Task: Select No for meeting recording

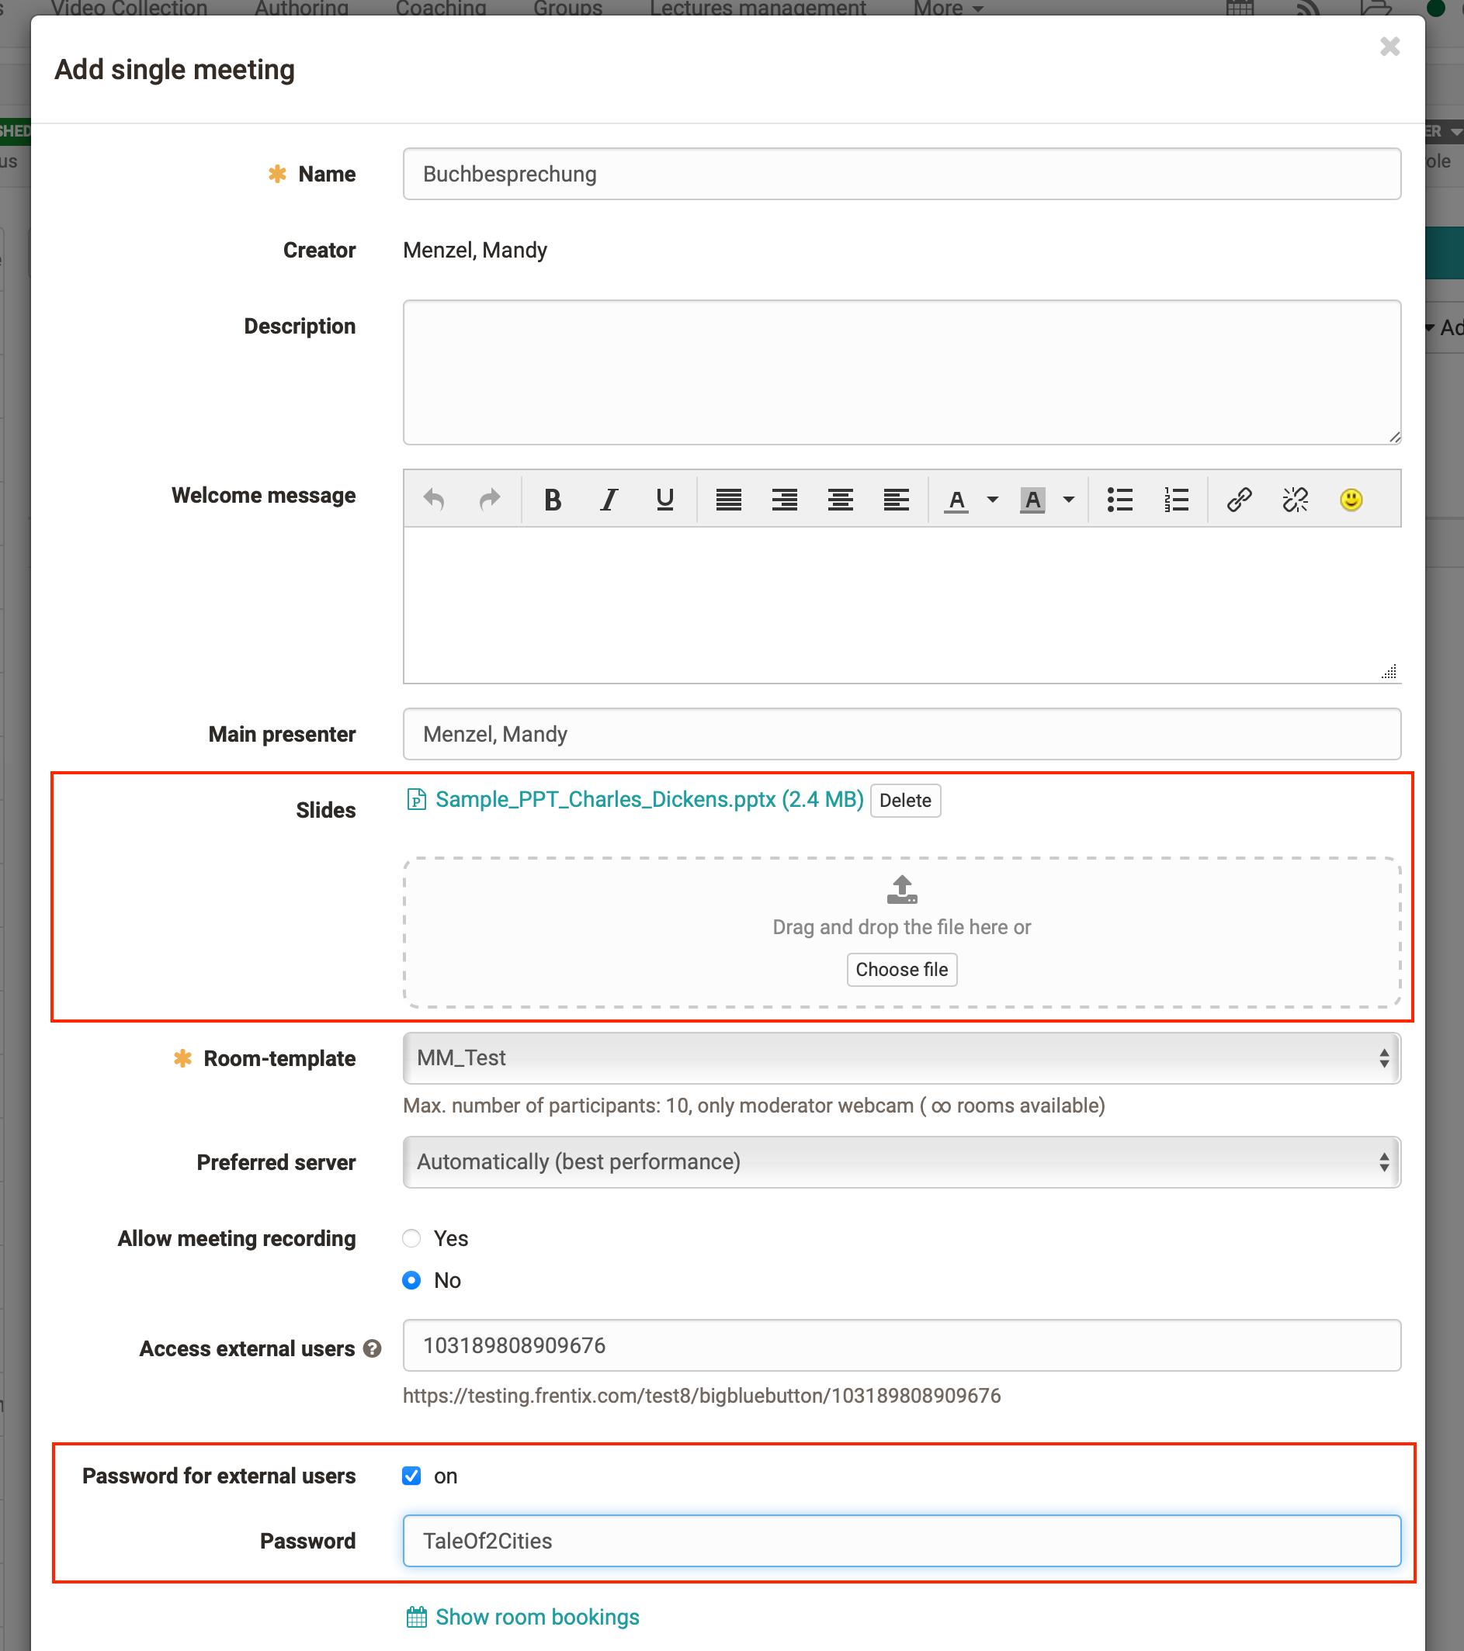Action: (412, 1280)
